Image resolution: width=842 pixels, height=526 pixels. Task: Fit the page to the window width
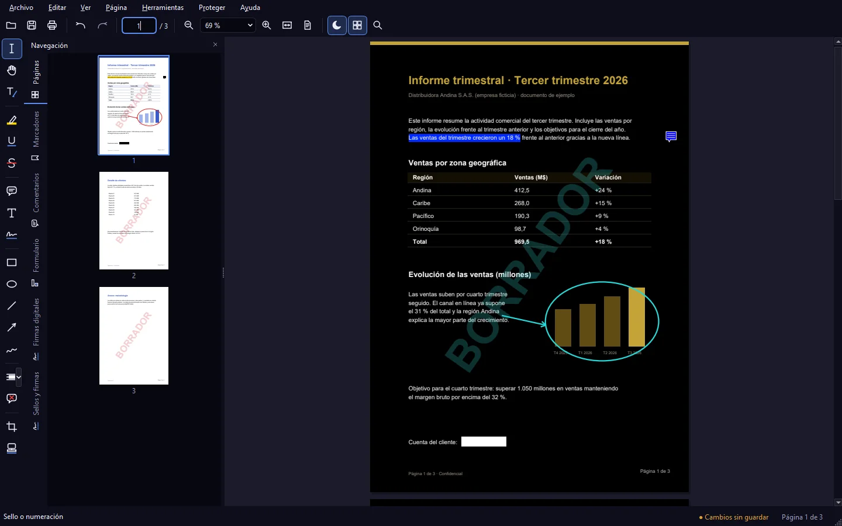(287, 25)
